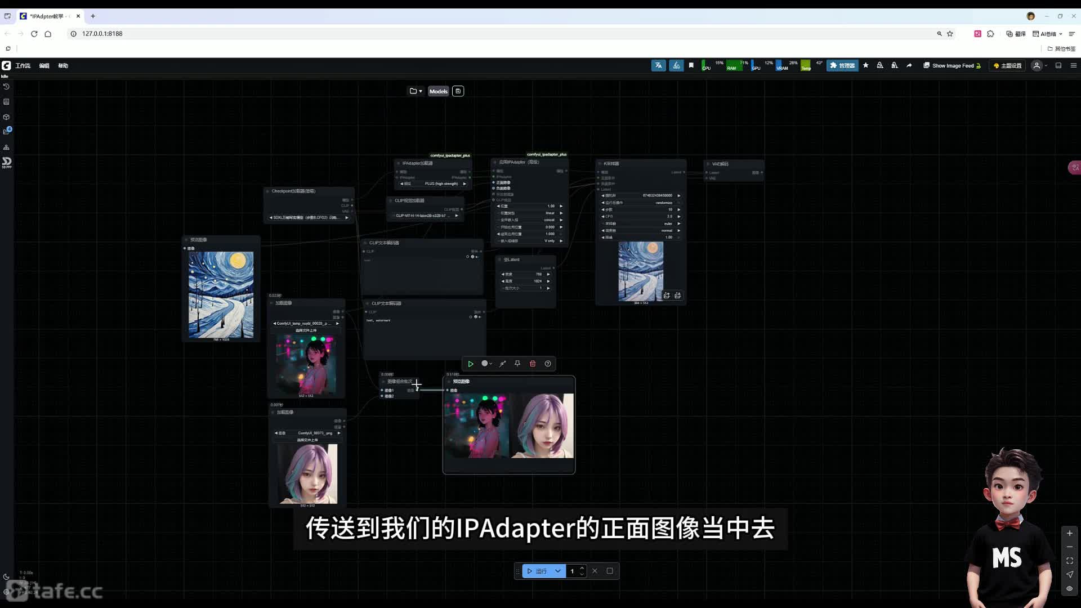Open the 主题设置 theme settings button

point(1008,66)
